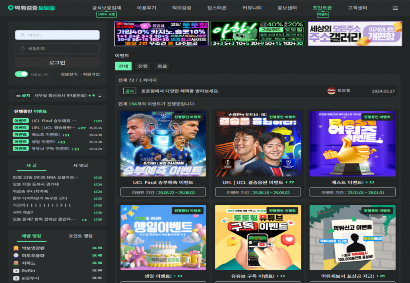410x283 pixels.
Task: Open the 먹튀신고 이벤트 thumbnail
Action: pos(352,237)
